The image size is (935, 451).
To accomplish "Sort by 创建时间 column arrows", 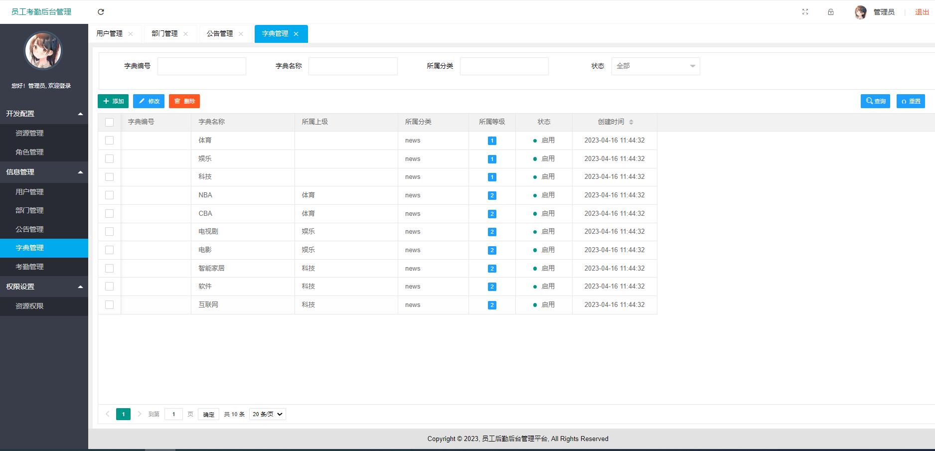I will tap(631, 122).
